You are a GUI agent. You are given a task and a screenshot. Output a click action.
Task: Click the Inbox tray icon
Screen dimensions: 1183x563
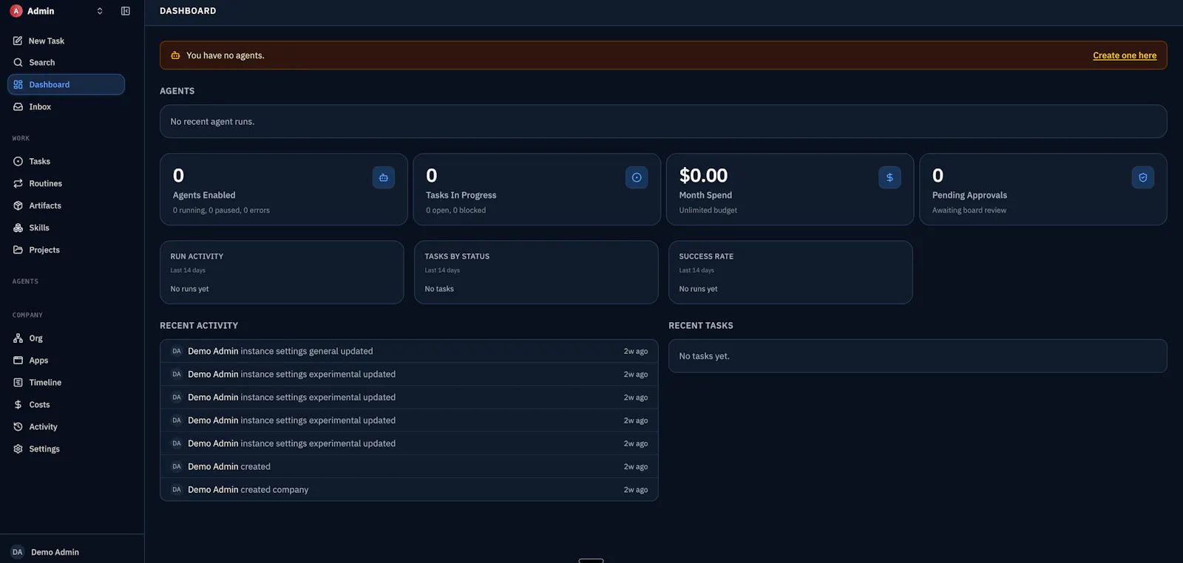coord(18,107)
